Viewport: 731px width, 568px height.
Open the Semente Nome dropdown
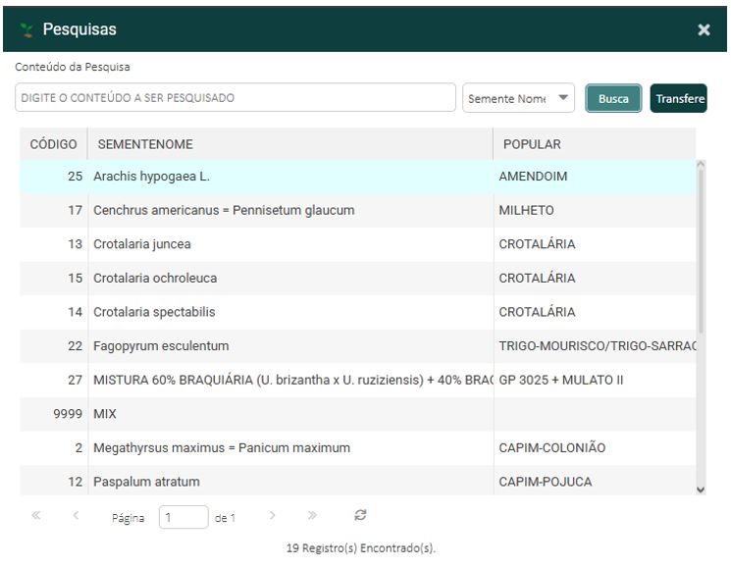point(518,98)
